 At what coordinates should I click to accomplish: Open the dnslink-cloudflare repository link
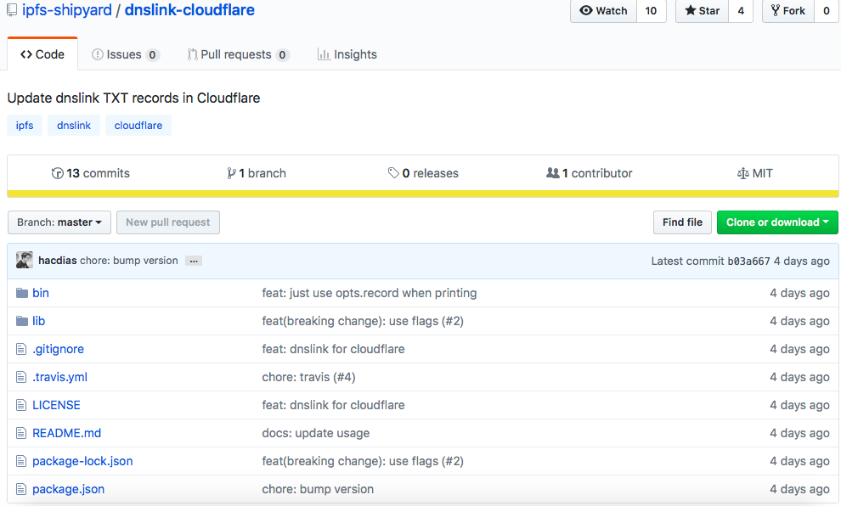tap(190, 10)
